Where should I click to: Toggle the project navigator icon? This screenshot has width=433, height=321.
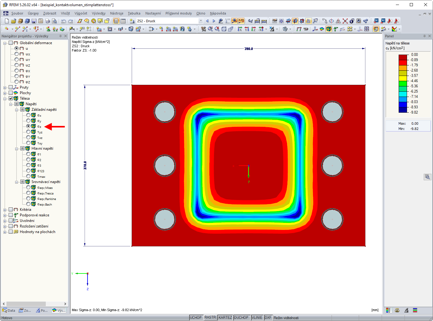point(116,21)
